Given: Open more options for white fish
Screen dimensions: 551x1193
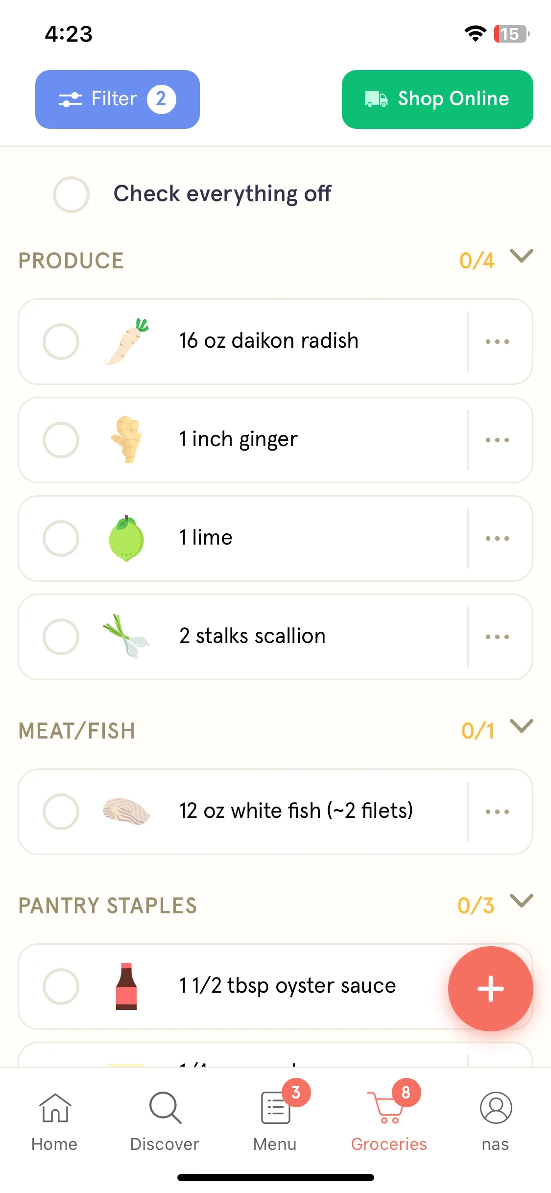Looking at the screenshot, I should (x=497, y=811).
